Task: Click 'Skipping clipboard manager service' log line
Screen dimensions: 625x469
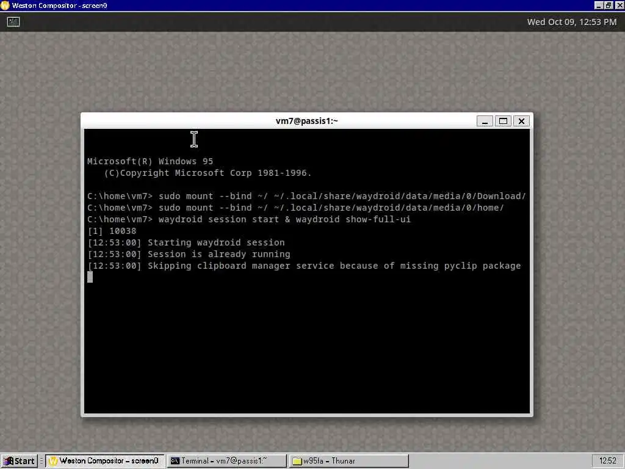Action: [x=304, y=266]
